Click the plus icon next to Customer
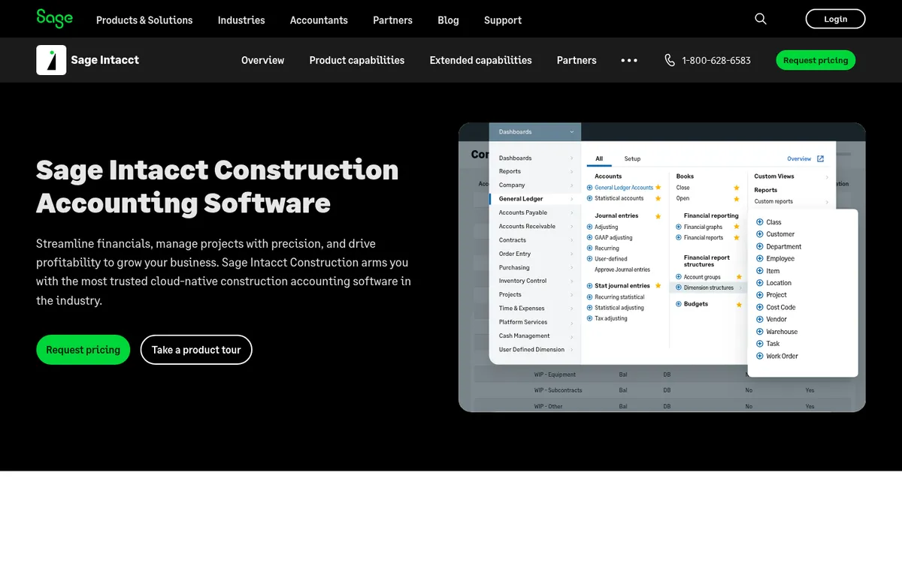 coord(760,234)
